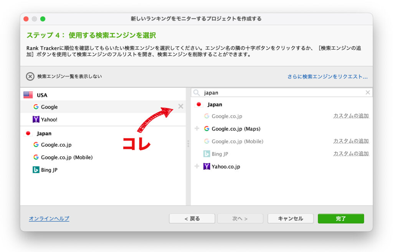Image resolution: width=393 pixels, height=252 pixels.
Task: Click the Google icon beside selected Google.co.jp (Mobile)
Action: point(36,157)
